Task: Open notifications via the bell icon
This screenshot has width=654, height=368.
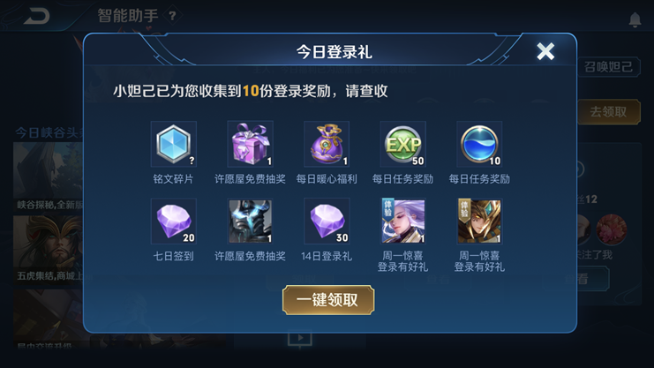Action: coord(635,19)
